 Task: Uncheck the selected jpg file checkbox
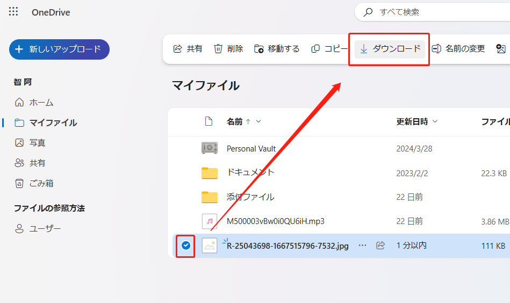[x=186, y=246]
